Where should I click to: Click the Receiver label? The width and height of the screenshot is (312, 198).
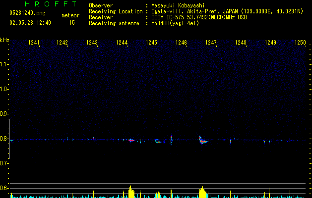coord(101,17)
